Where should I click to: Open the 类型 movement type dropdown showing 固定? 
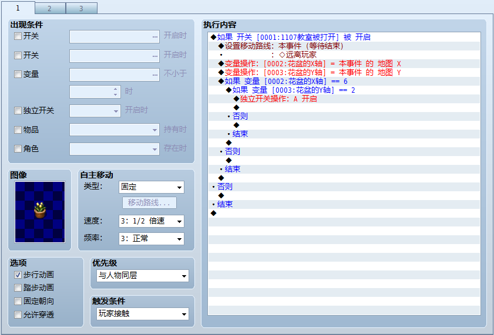tap(152, 187)
